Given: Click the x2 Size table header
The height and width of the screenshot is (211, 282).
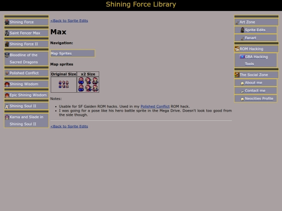Looking at the screenshot, I should pyautogui.click(x=88, y=74).
